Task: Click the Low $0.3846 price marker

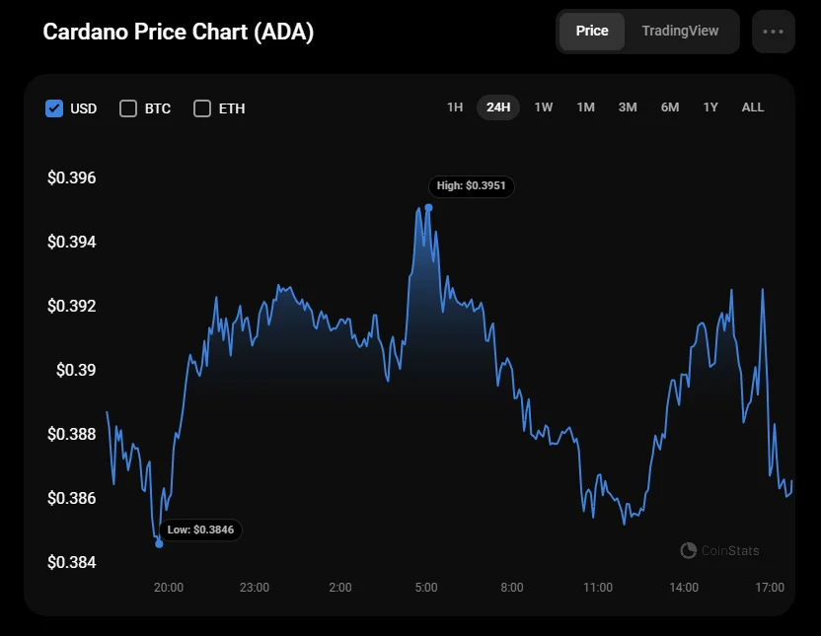Action: click(201, 530)
